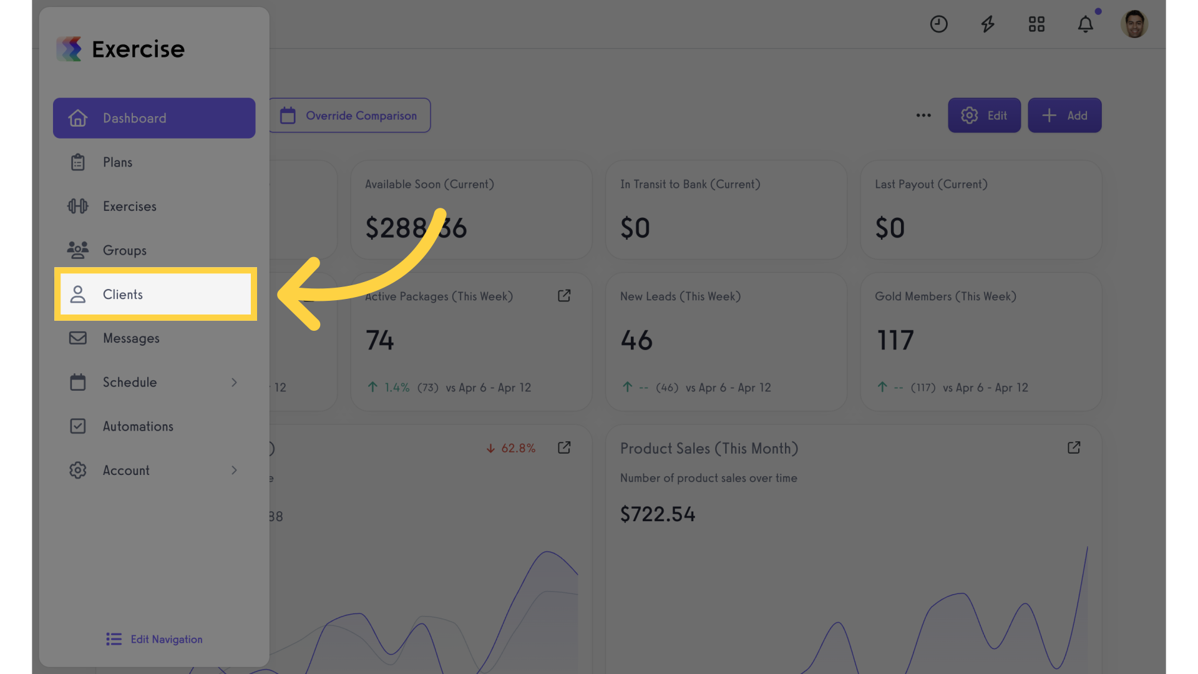Open the user profile avatar
The height and width of the screenshot is (674, 1198).
click(x=1134, y=24)
